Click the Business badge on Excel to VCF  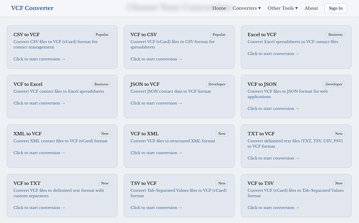(x=335, y=34)
